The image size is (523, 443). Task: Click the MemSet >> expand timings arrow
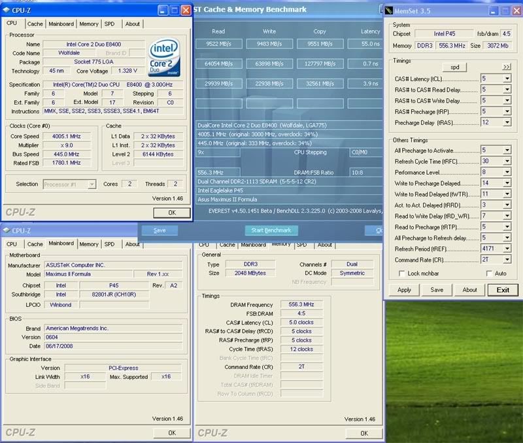pyautogui.click(x=506, y=67)
